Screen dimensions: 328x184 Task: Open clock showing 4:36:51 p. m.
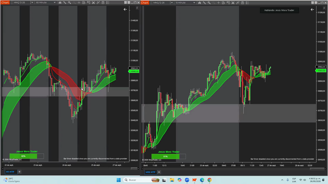click(315, 180)
